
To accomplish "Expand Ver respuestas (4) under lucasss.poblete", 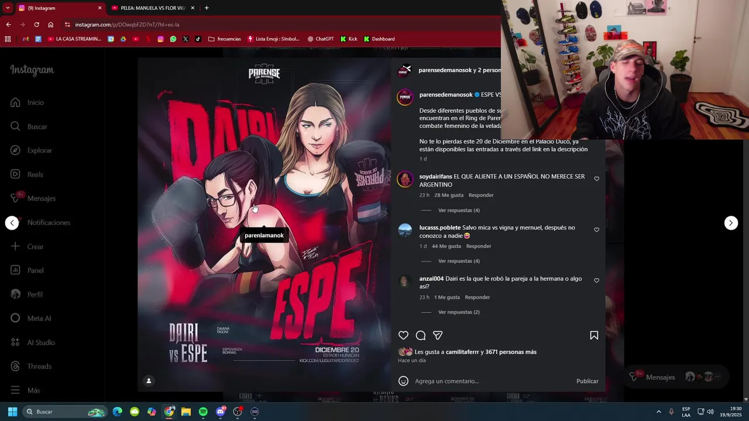I will (x=459, y=261).
